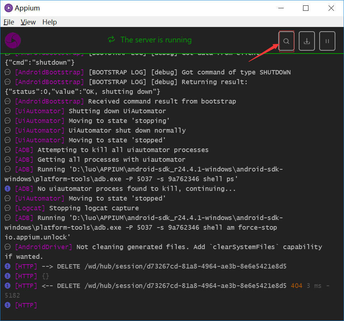The width and height of the screenshot is (344, 321).
Task: Click 'Attempting to kill all uiautomator processes' text
Action: [123, 150]
